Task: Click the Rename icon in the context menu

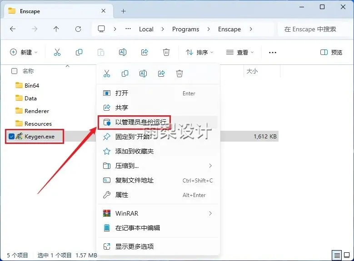Action: 143,74
